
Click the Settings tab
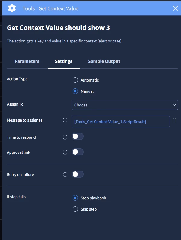(64, 61)
